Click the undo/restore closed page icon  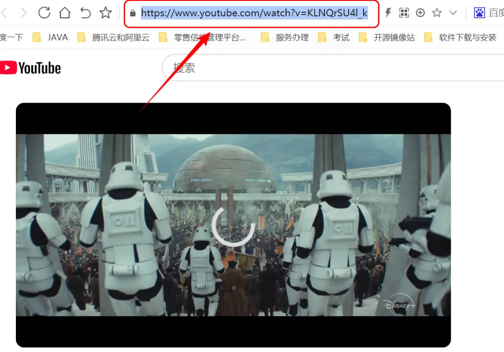[85, 13]
